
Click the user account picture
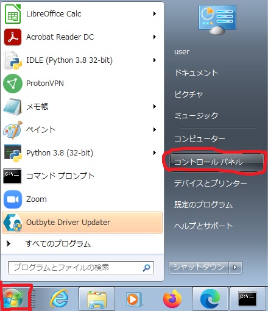pyautogui.click(x=217, y=20)
